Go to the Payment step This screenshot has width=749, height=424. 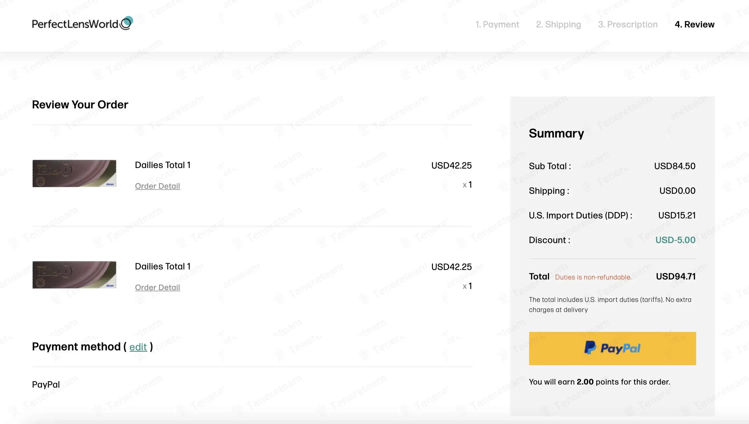(497, 24)
